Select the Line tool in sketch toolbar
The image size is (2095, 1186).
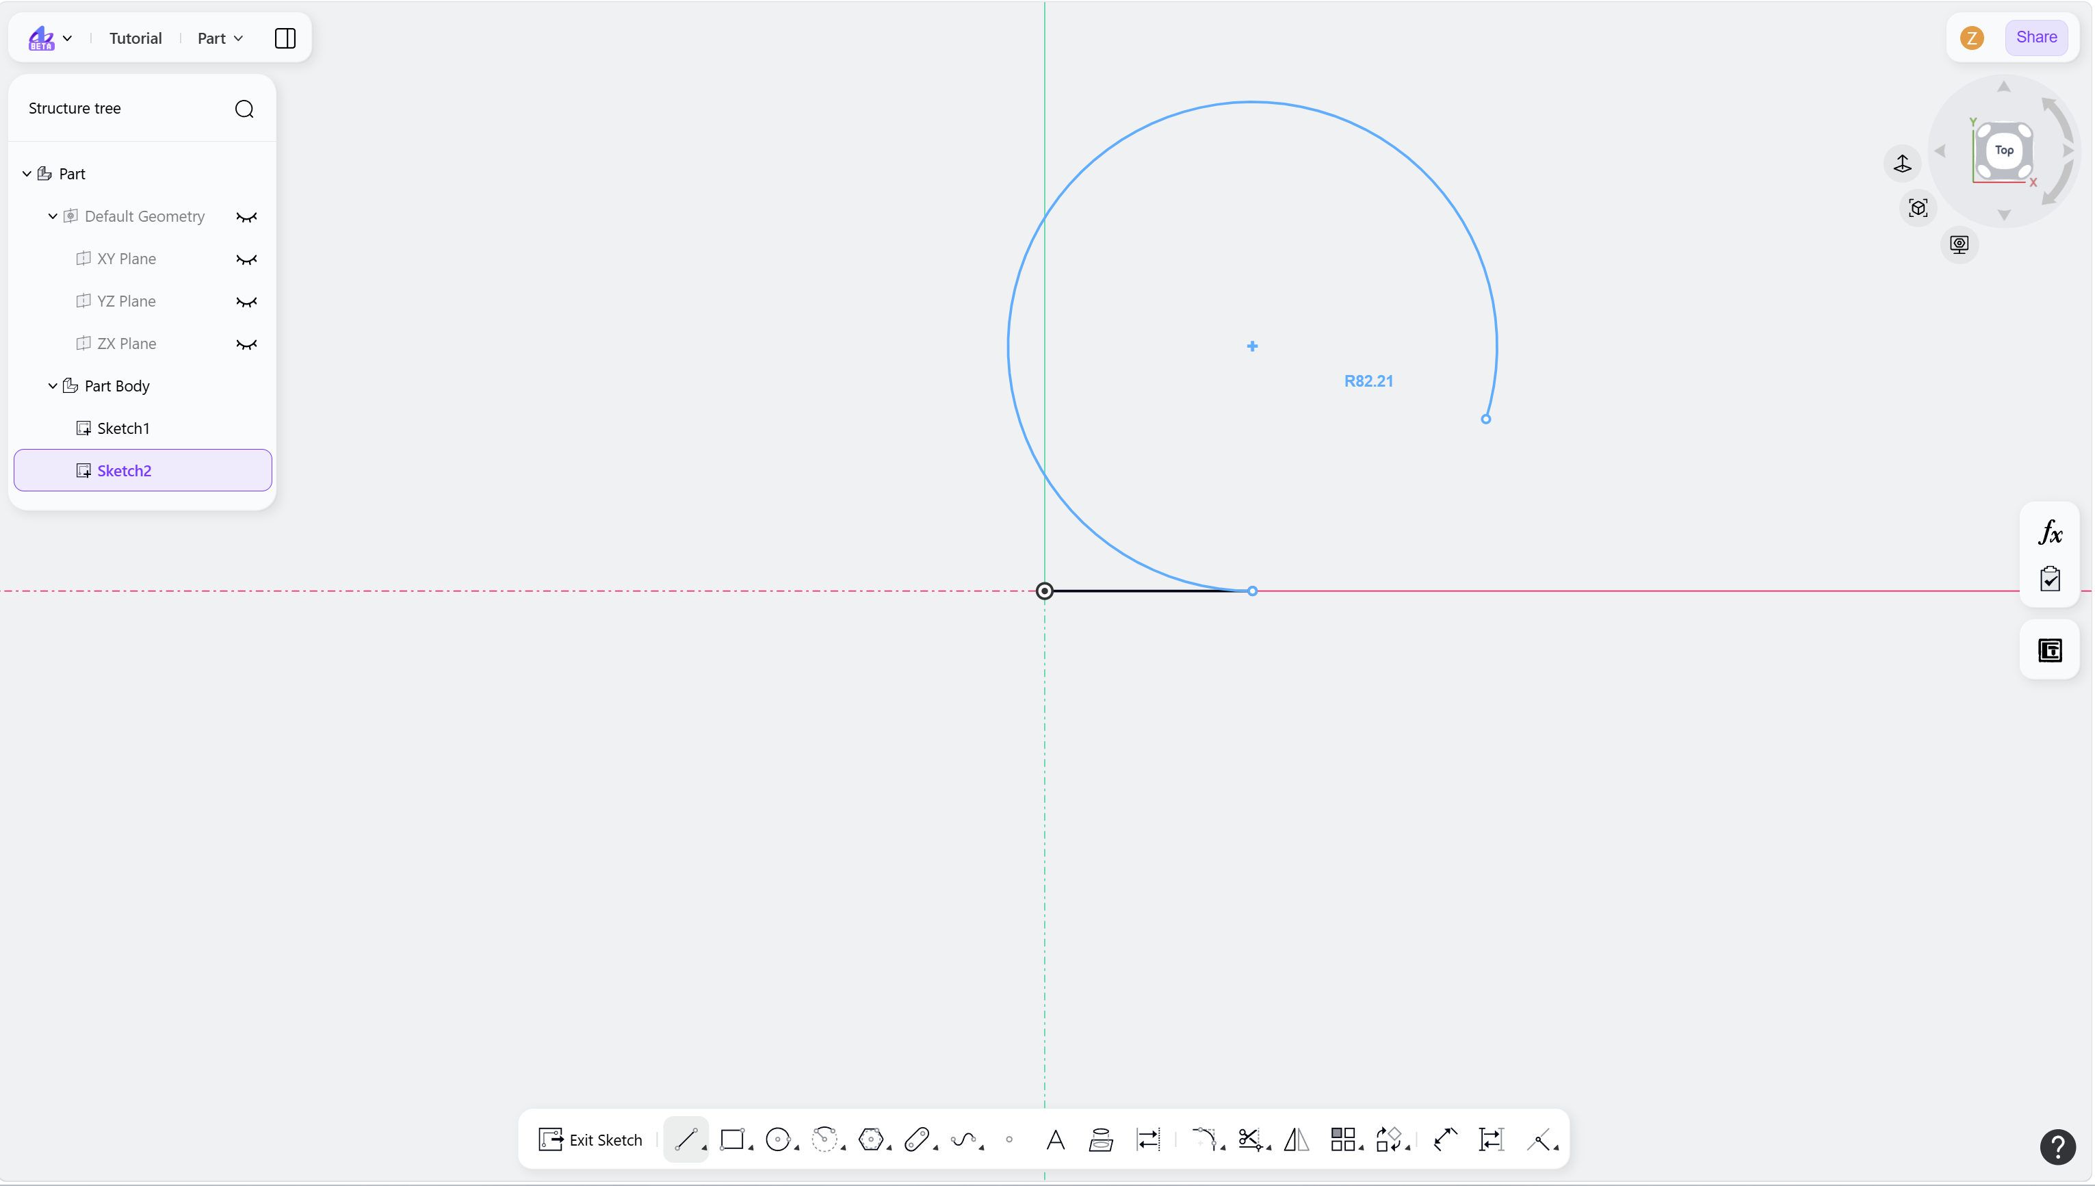tap(686, 1139)
